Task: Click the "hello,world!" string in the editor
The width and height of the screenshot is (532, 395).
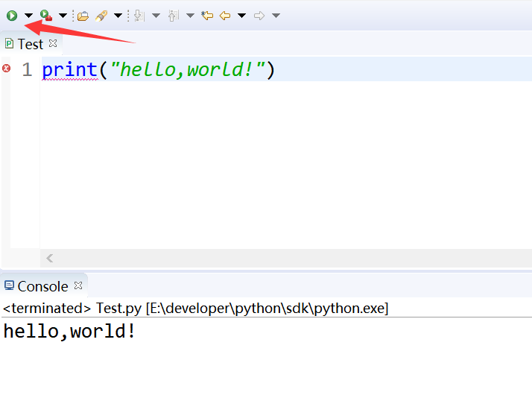Action: coord(188,69)
